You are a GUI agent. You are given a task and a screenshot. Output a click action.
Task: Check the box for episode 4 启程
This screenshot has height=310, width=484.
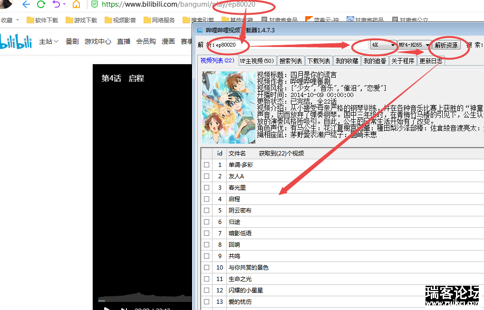pyautogui.click(x=206, y=199)
